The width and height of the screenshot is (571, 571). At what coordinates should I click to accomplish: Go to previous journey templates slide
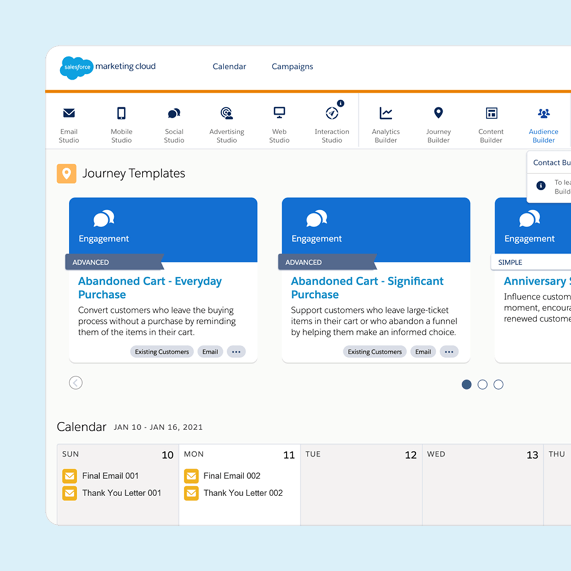76,382
